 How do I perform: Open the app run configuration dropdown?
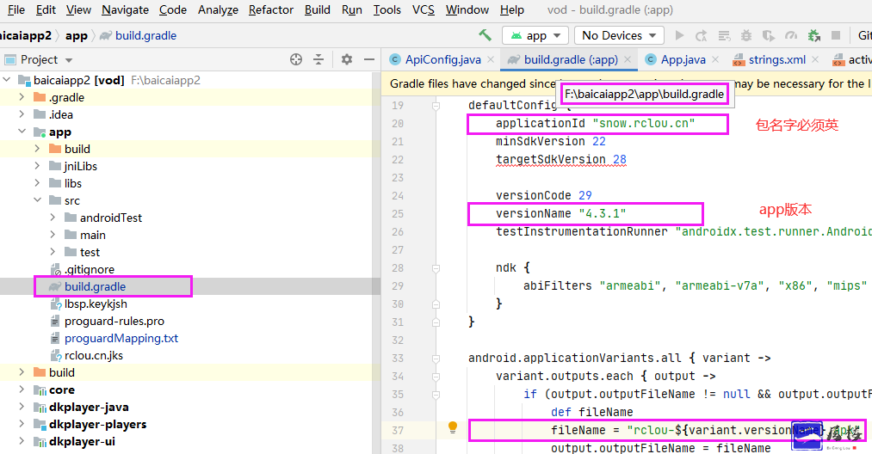pyautogui.click(x=535, y=35)
